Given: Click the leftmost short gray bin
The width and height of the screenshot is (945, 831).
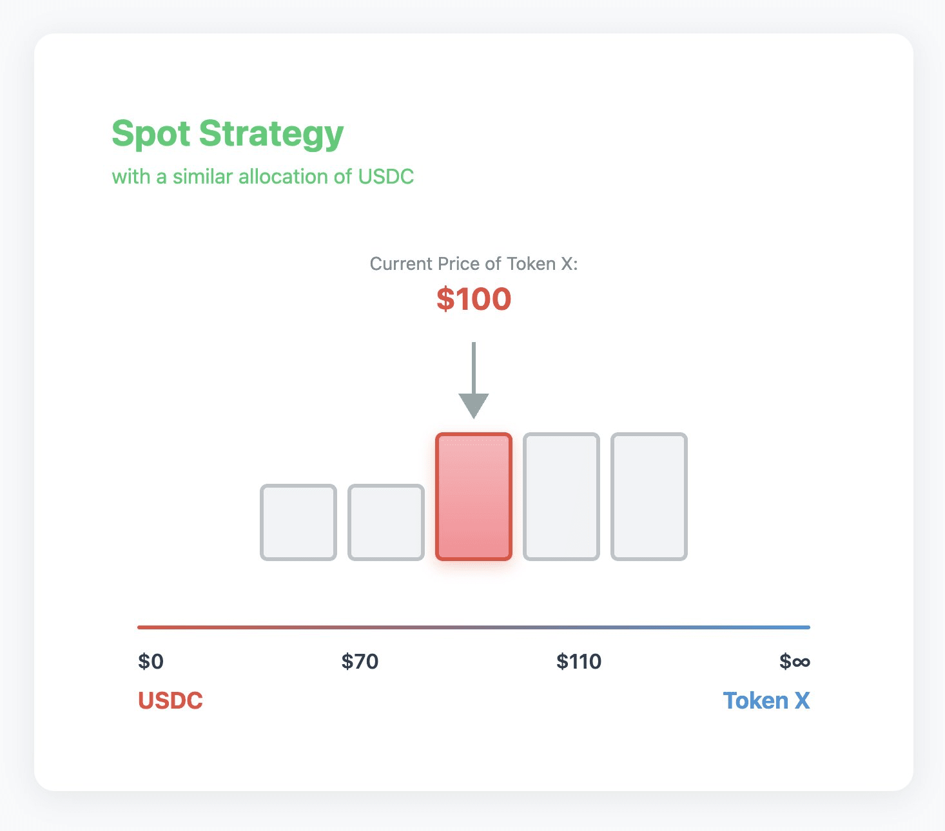Looking at the screenshot, I should coord(298,522).
